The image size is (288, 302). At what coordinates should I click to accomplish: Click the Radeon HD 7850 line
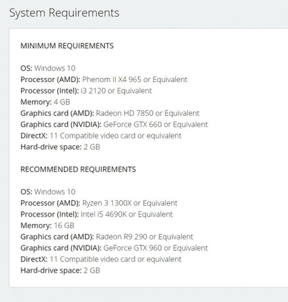[110, 113]
